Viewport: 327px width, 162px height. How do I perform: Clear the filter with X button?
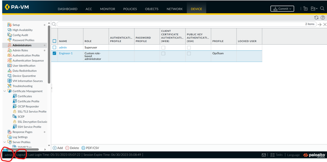tap(325, 24)
